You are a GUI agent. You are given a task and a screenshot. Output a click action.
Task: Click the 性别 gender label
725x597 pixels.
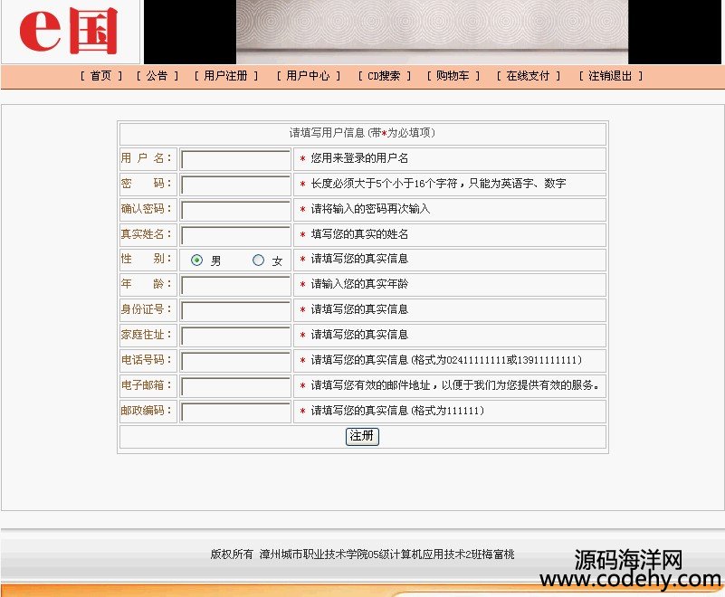146,259
